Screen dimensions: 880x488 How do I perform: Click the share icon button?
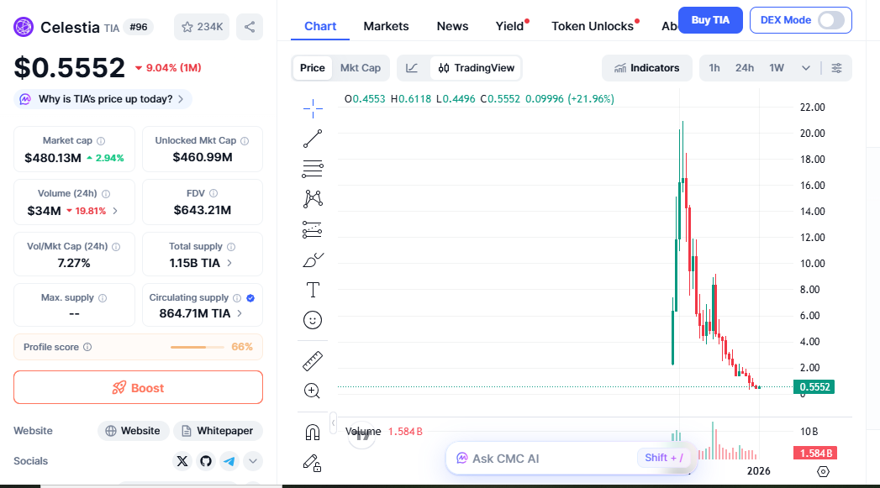click(250, 27)
